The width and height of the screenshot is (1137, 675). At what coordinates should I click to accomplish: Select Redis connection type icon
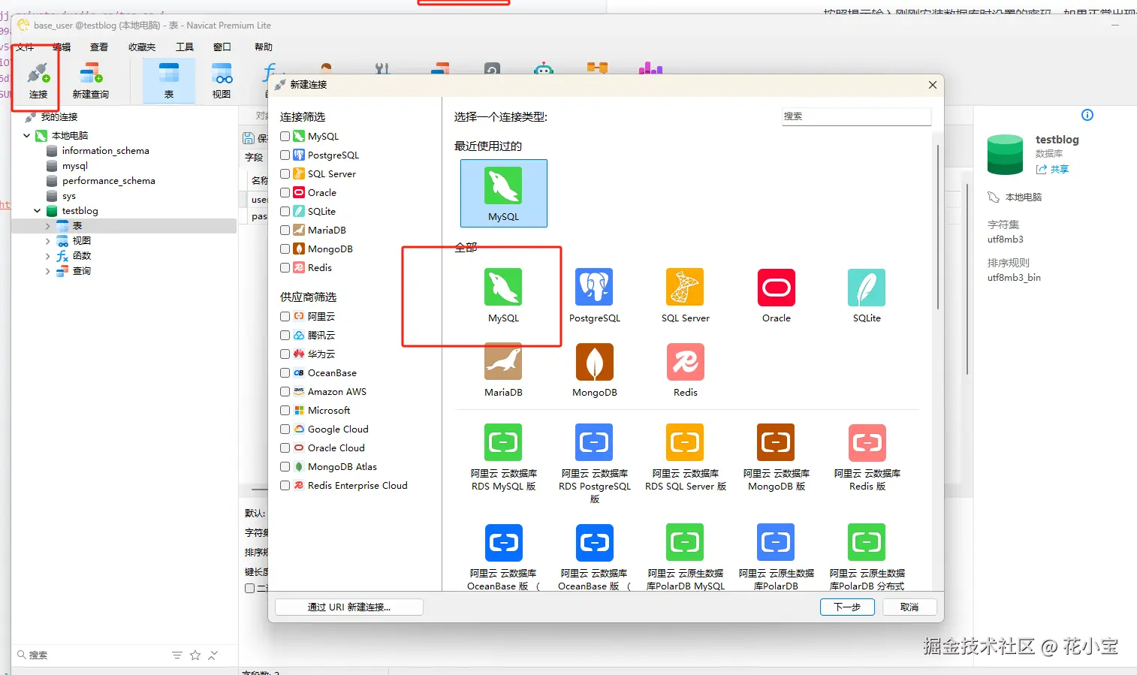[x=685, y=362]
